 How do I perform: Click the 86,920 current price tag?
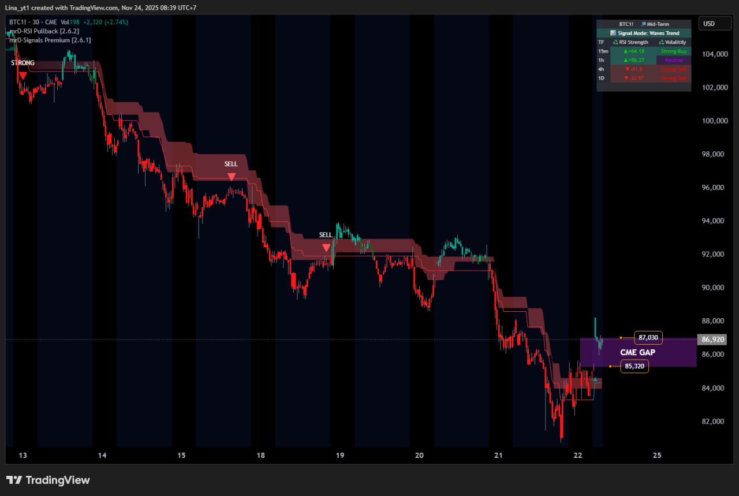pyautogui.click(x=711, y=340)
